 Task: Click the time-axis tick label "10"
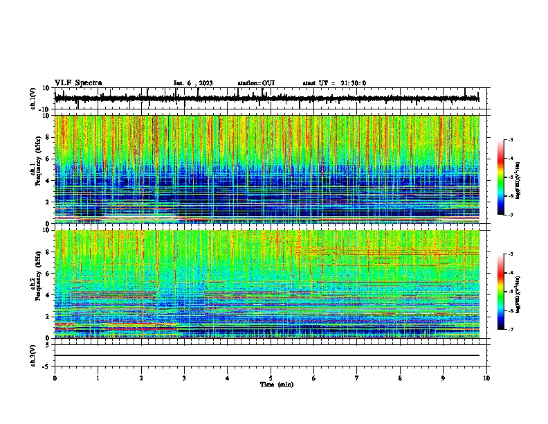486,378
